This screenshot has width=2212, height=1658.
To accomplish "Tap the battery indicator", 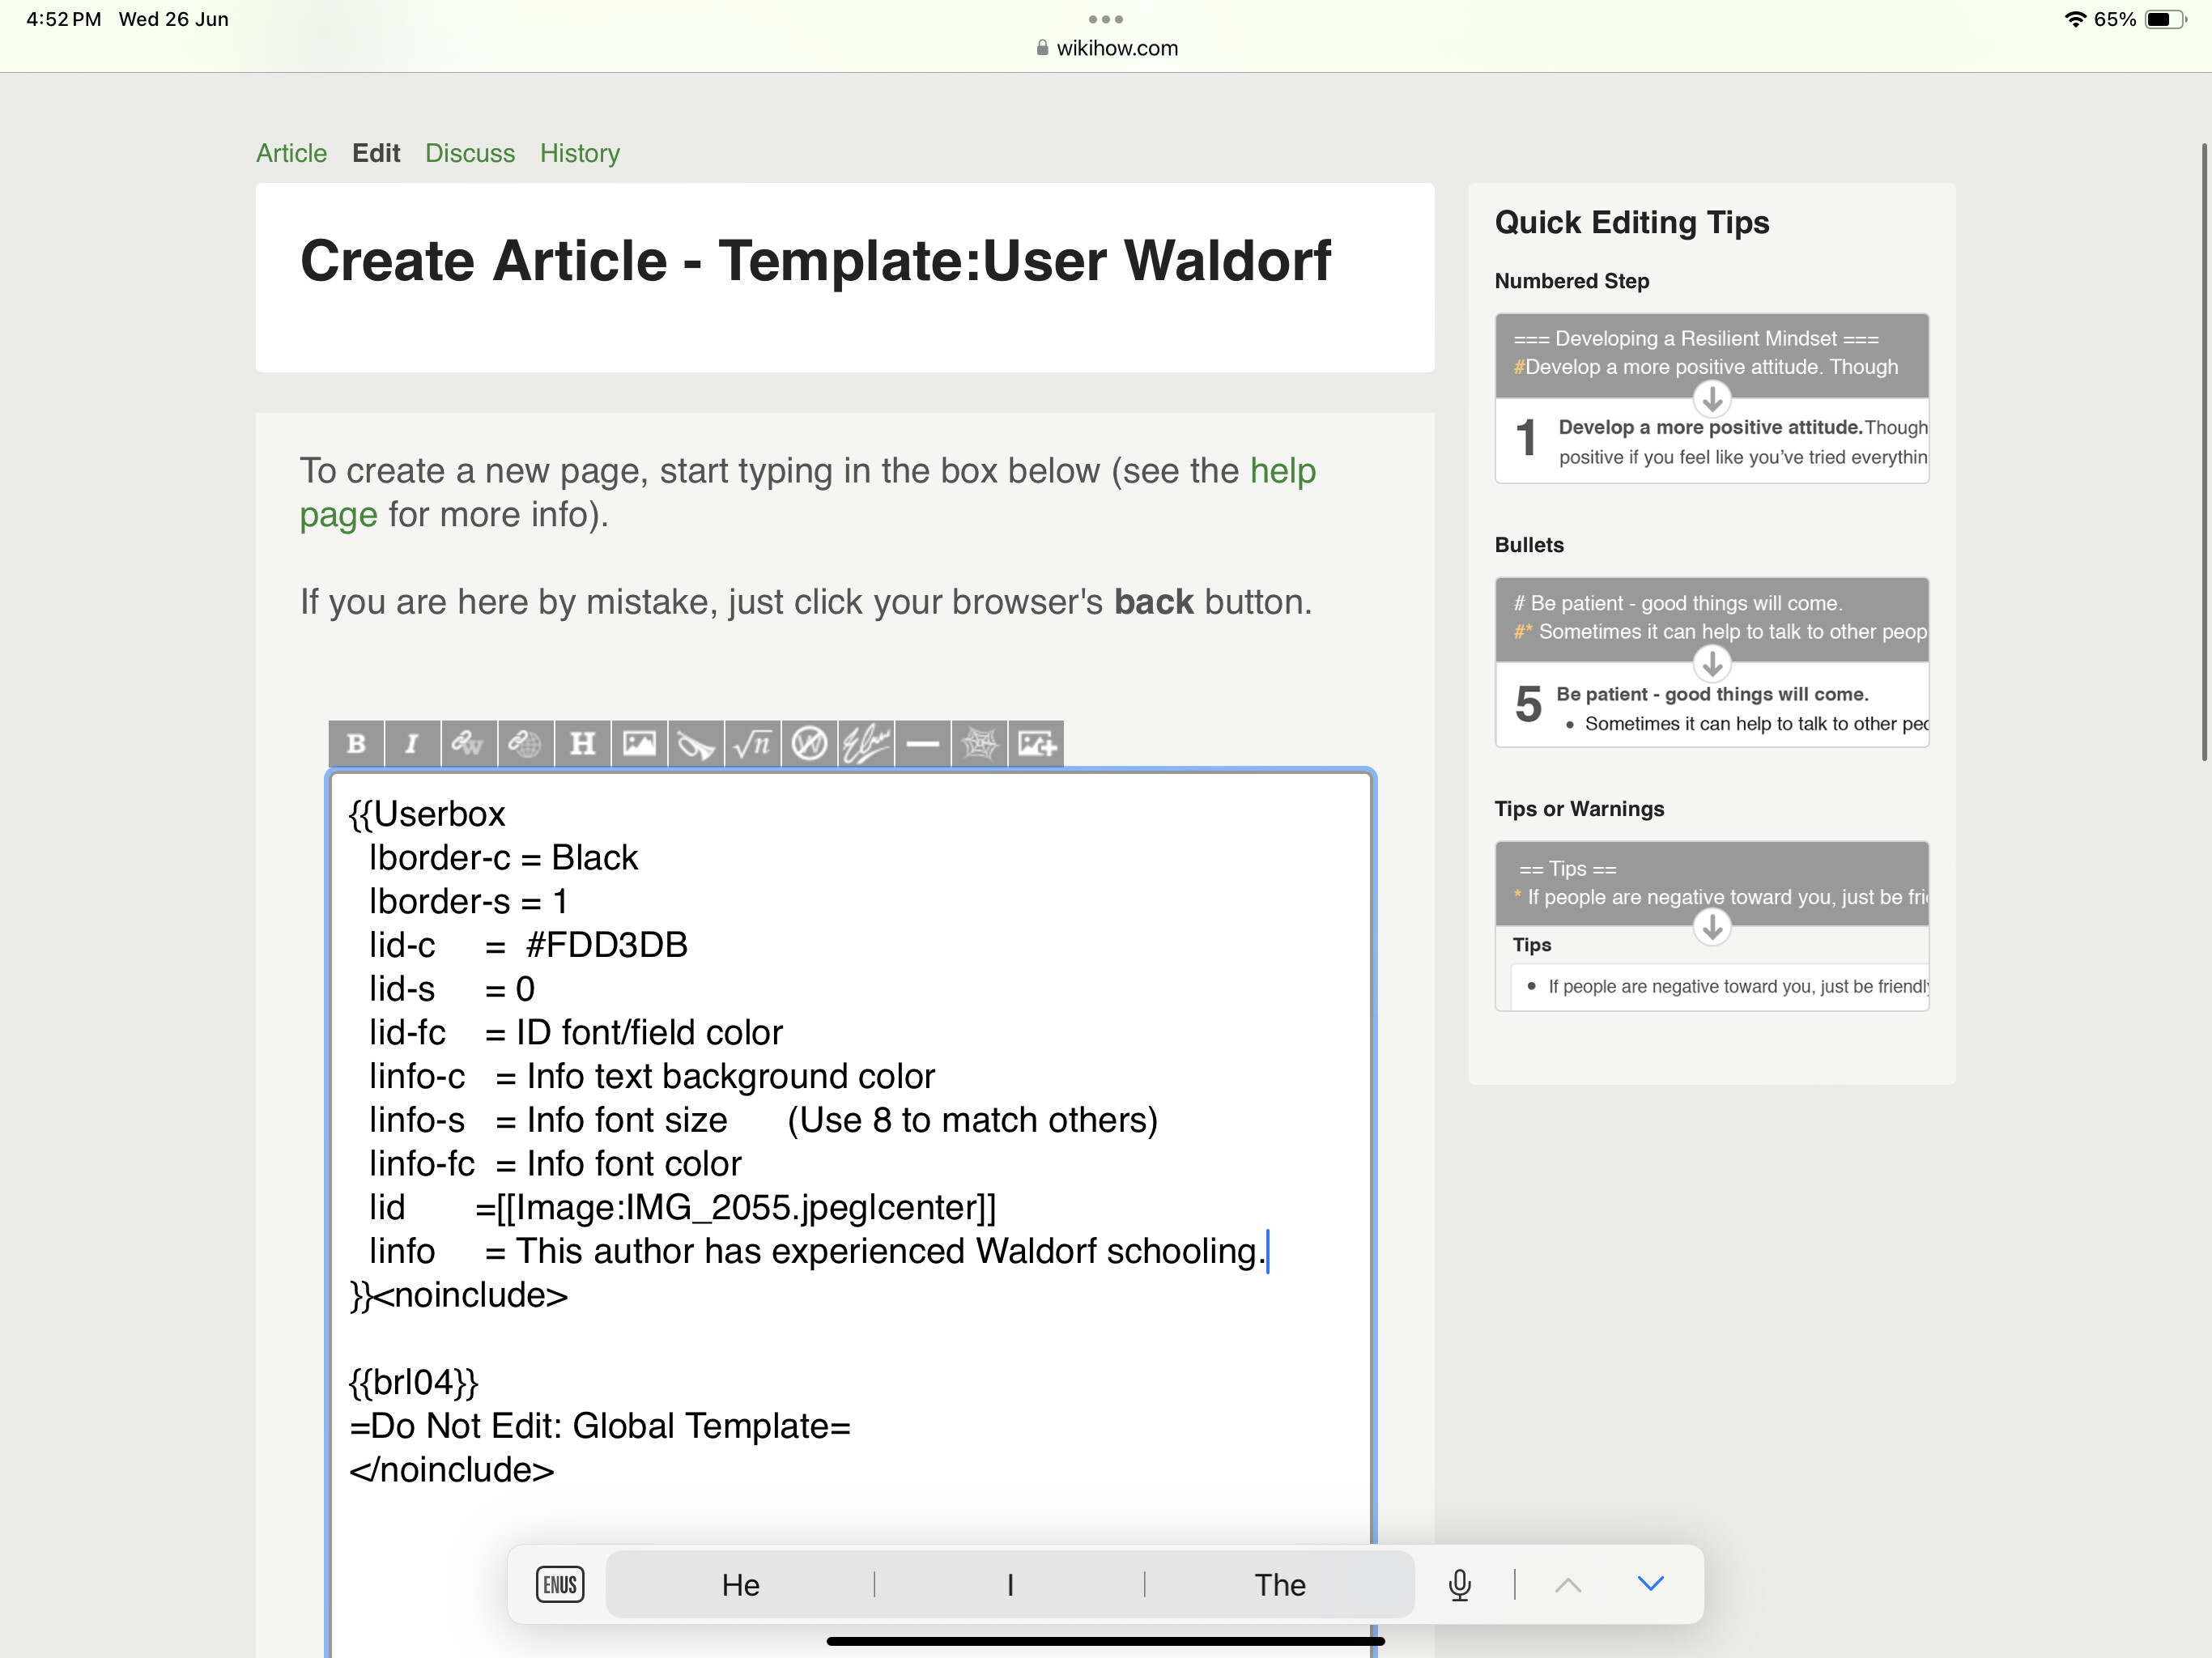I will (2165, 19).
